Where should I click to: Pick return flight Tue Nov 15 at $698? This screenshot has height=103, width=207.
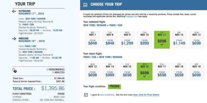click(127, 71)
